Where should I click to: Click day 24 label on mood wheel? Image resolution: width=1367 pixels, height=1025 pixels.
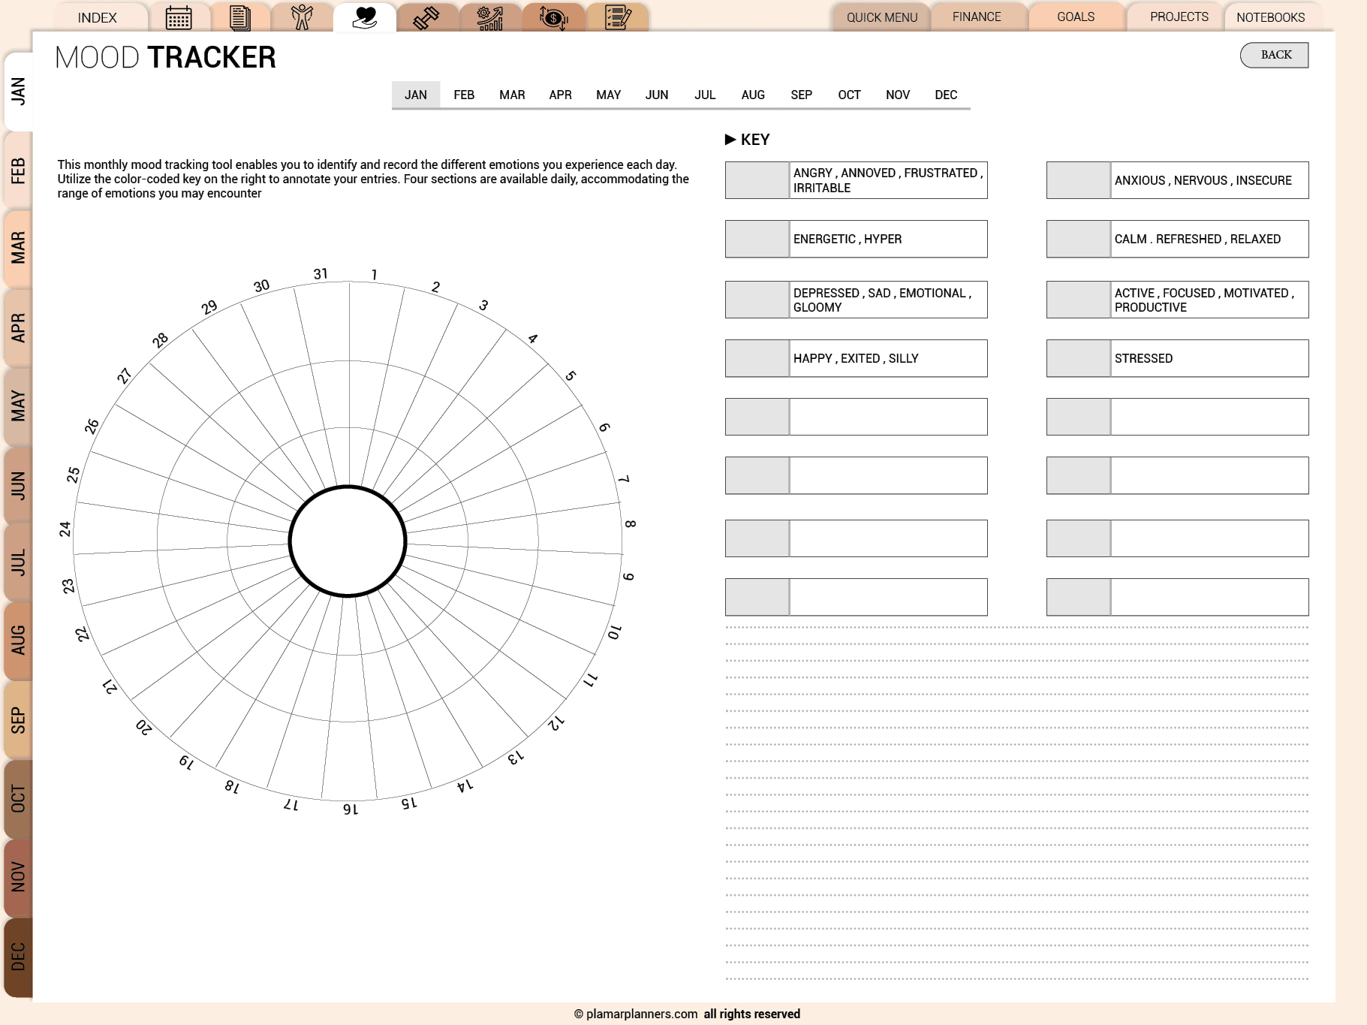pyautogui.click(x=65, y=529)
